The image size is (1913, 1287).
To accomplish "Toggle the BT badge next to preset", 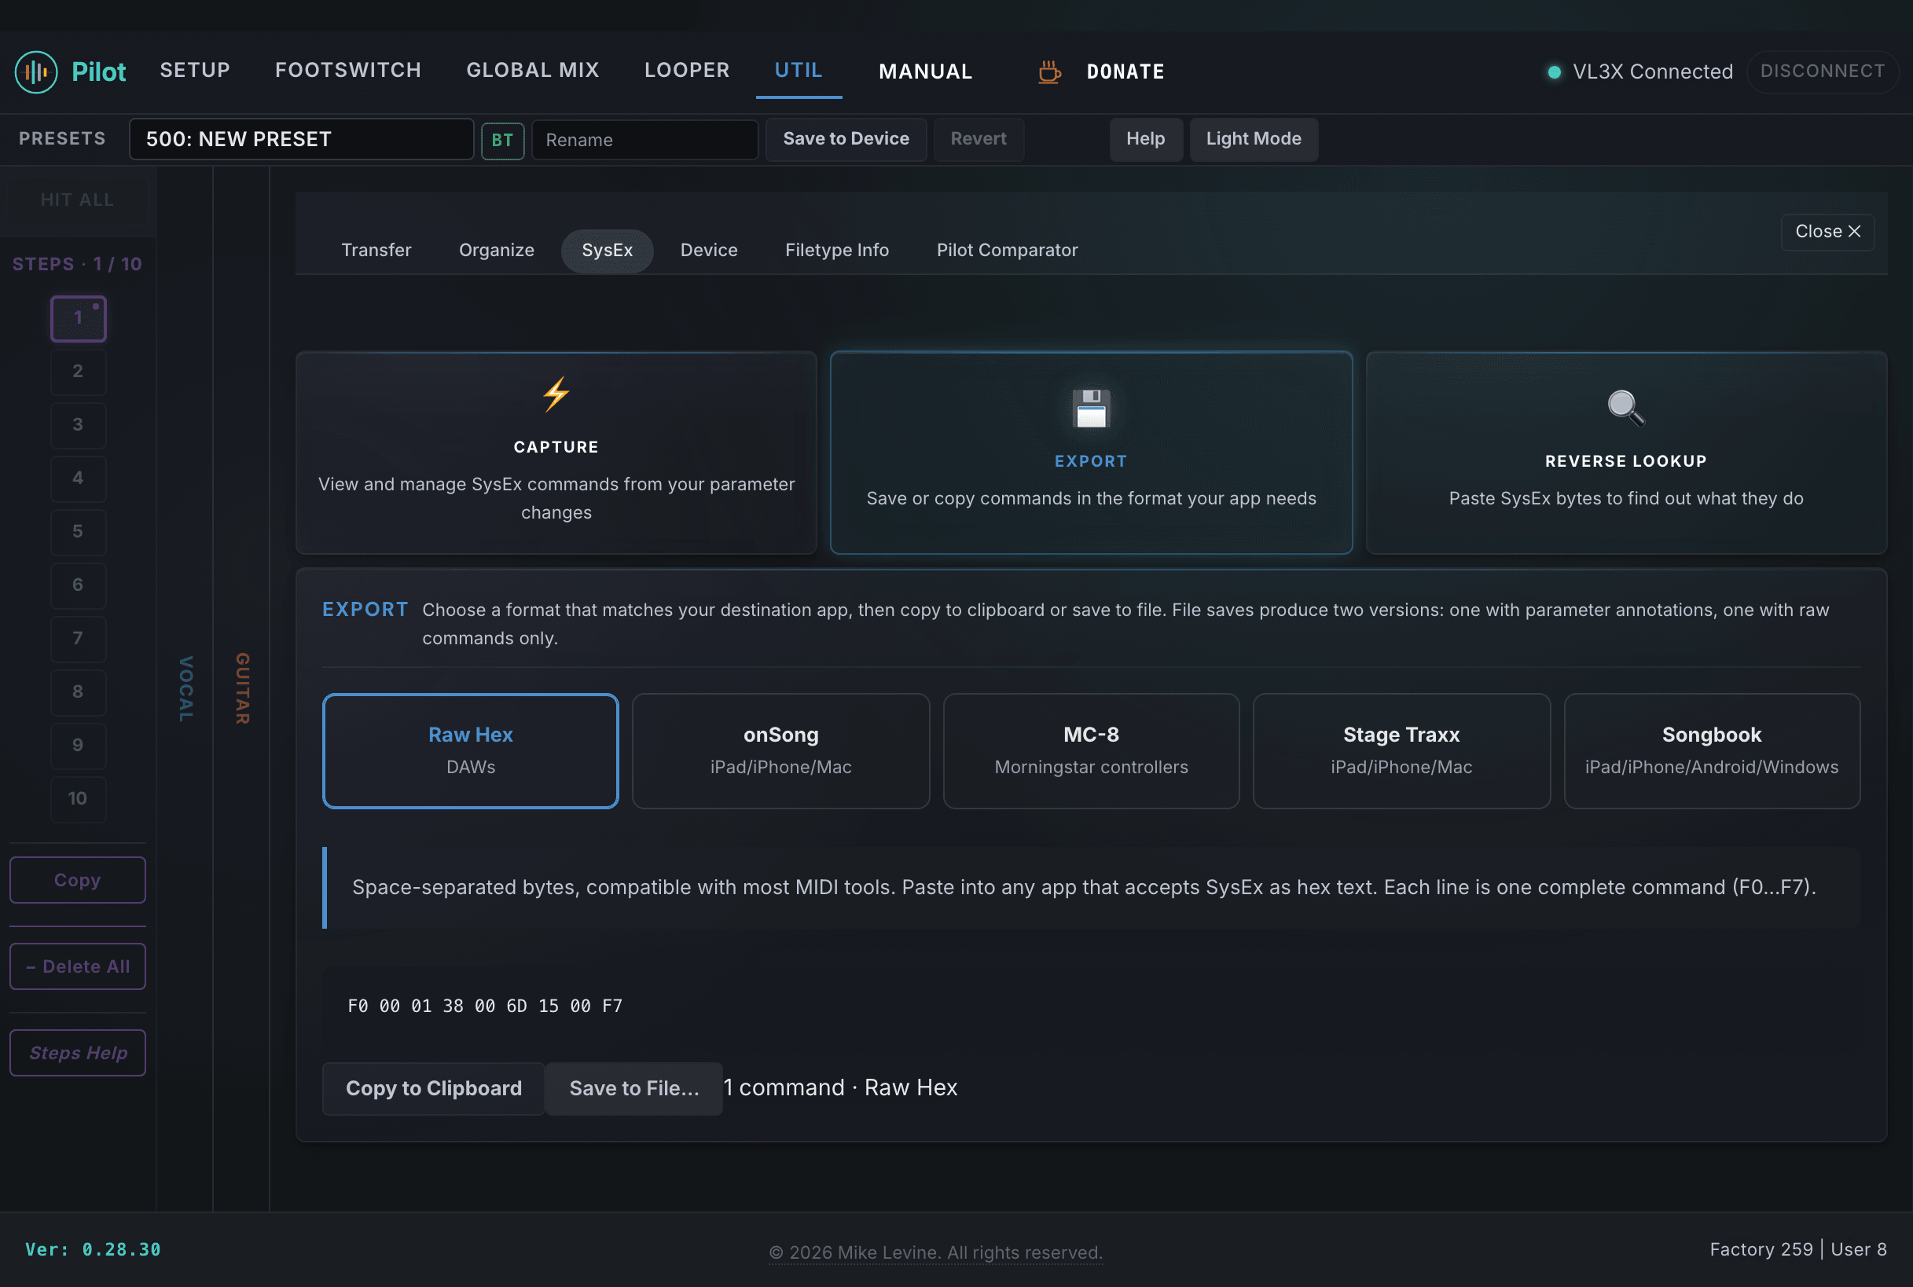I will click(502, 140).
